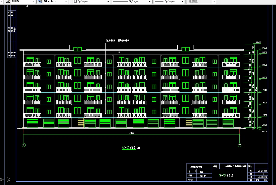276x185 pixels.
Task: Click the dimension style manager icon
Action: 8,2
